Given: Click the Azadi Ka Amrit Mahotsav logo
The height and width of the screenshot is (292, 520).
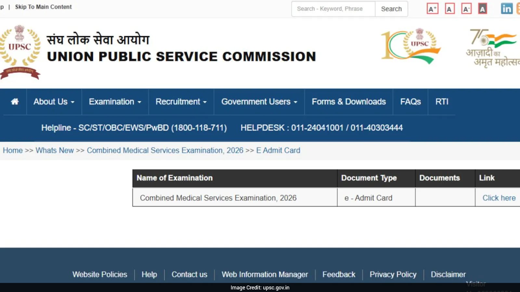Looking at the screenshot, I should click(493, 48).
